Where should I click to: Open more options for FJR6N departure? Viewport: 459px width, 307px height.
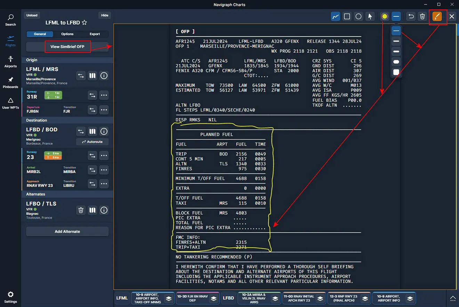(x=104, y=110)
